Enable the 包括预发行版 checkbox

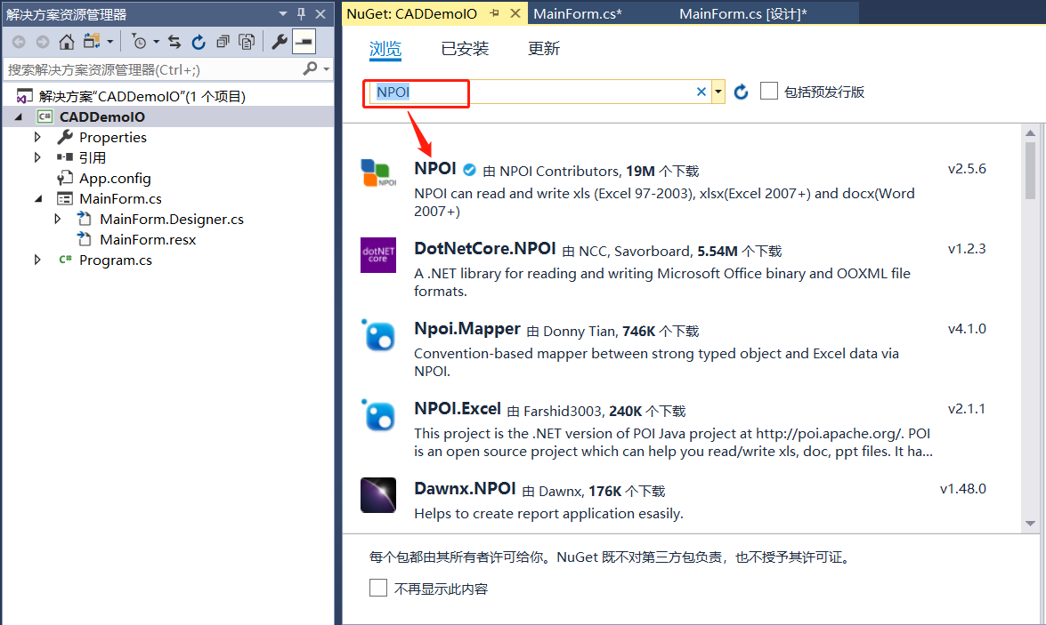click(769, 91)
